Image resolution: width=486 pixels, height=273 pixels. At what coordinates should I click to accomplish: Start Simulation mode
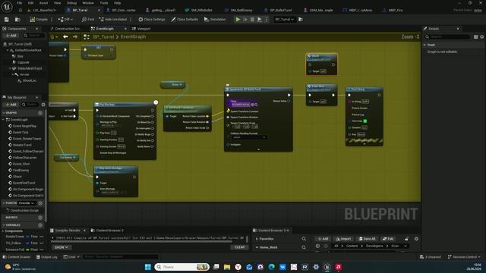pos(215,19)
